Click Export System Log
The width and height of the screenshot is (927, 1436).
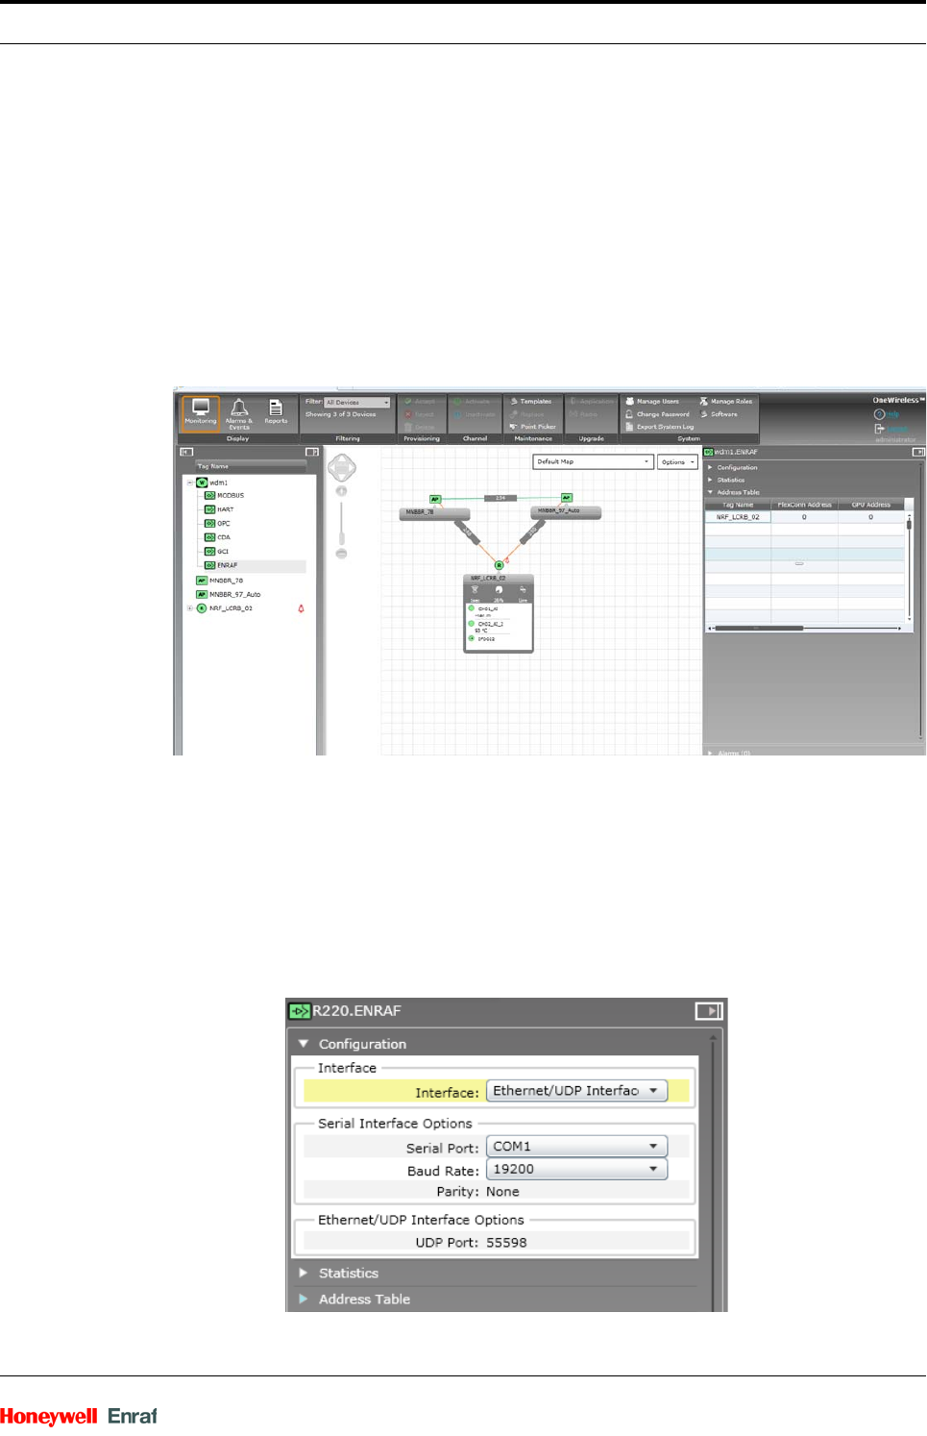pyautogui.click(x=660, y=427)
